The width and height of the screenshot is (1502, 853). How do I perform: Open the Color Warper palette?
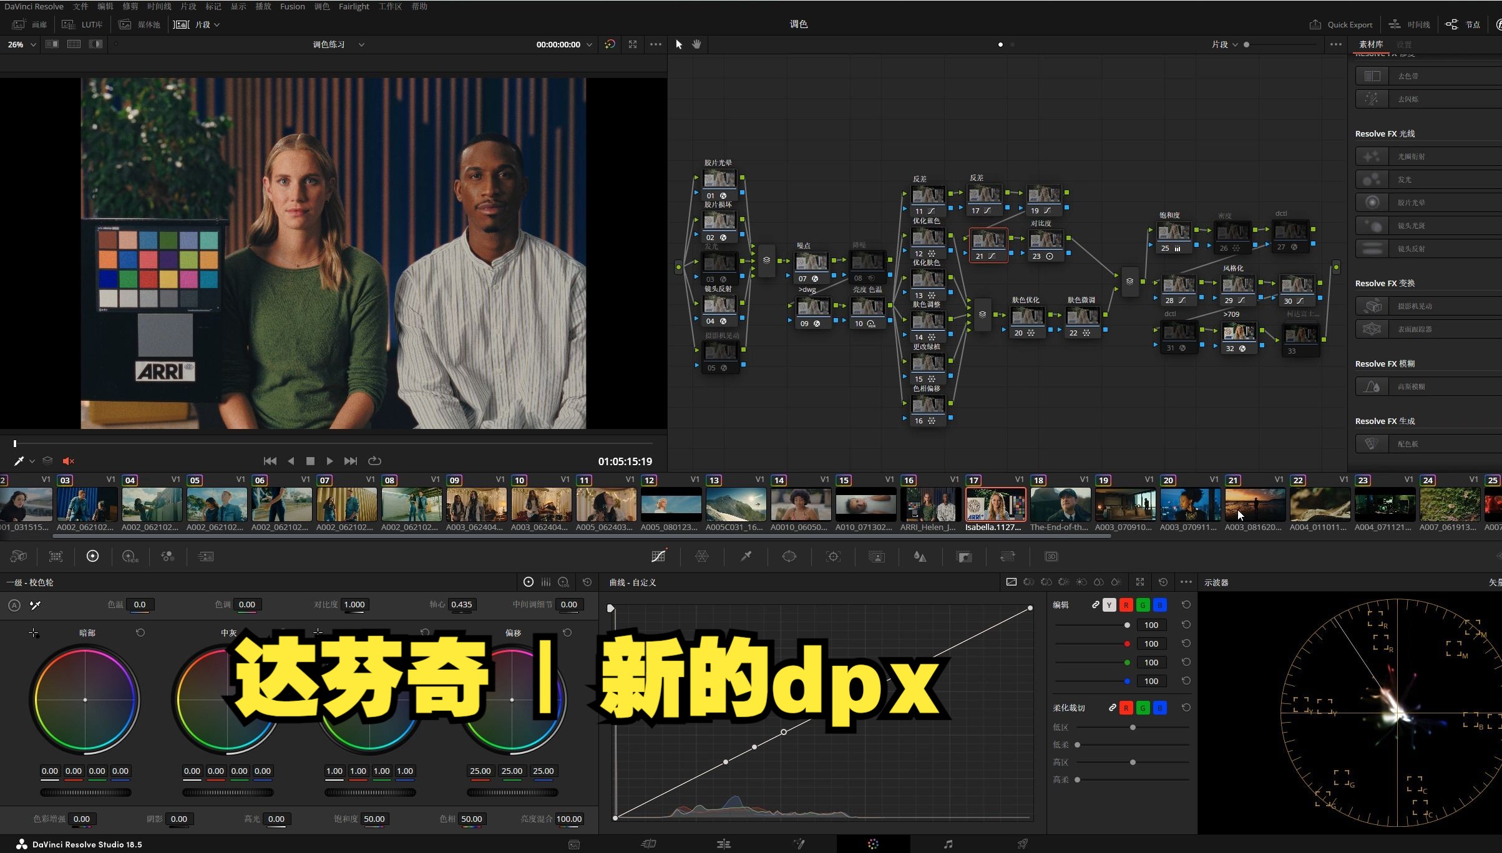pyautogui.click(x=702, y=556)
